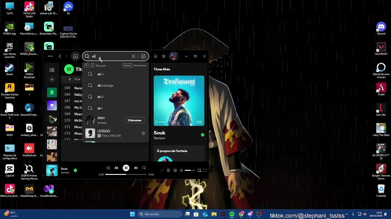The image size is (391, 219).
Task: Click the now-playing bar album thumbnail
Action: coord(52,171)
